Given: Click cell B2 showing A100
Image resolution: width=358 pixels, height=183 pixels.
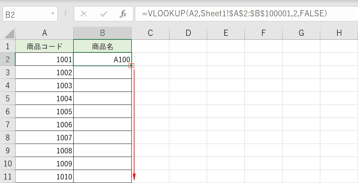Looking at the screenshot, I should tap(103, 59).
